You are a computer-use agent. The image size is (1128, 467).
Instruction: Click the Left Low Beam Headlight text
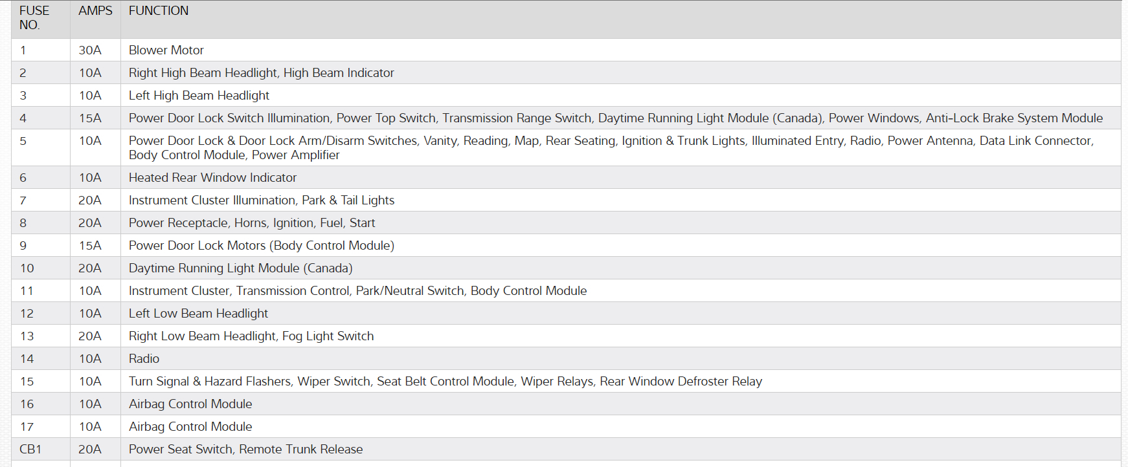point(198,314)
